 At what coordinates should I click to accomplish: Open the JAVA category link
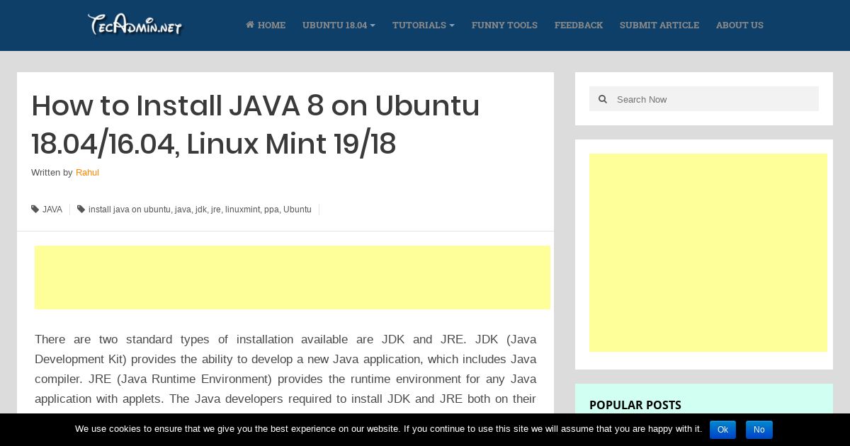pos(52,210)
